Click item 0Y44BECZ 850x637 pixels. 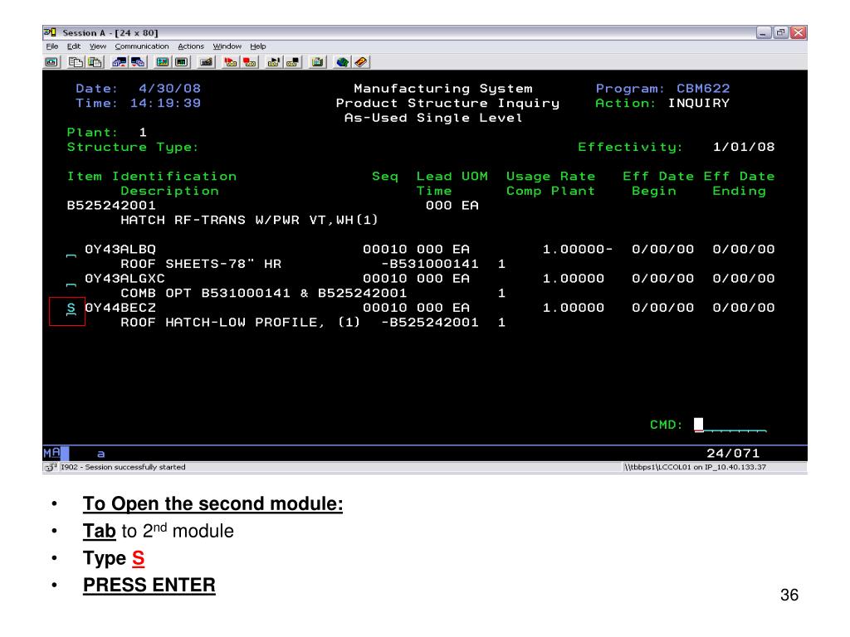coord(120,308)
